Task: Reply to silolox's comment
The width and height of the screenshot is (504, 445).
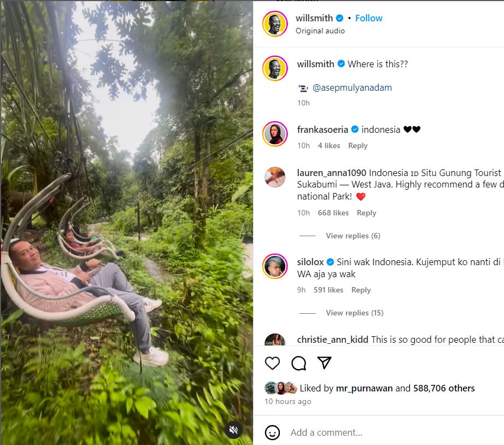Action: pyautogui.click(x=361, y=290)
